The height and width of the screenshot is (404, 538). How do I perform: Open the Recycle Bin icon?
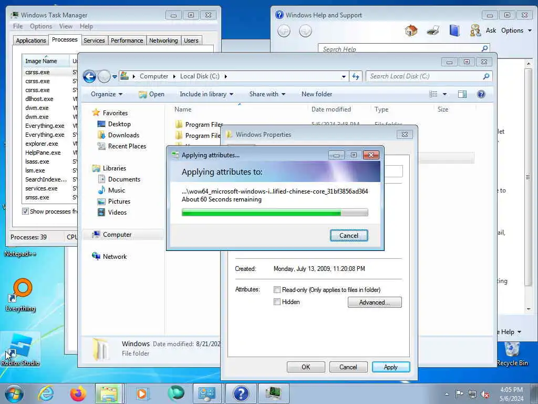click(x=512, y=354)
